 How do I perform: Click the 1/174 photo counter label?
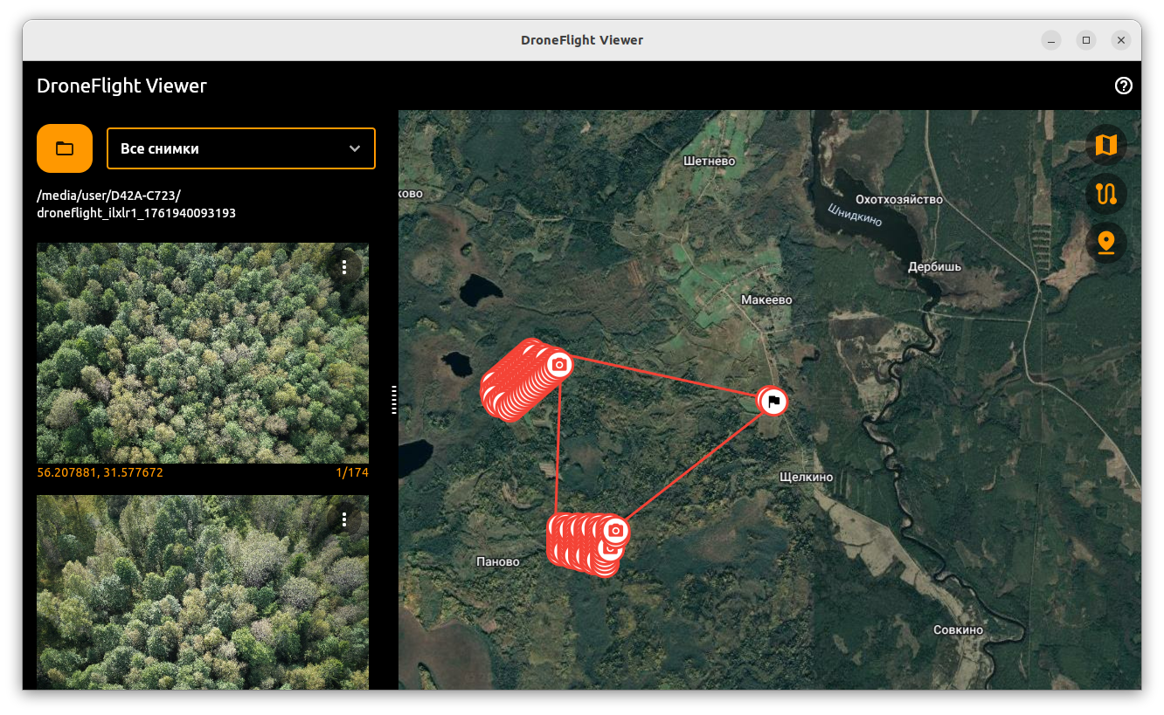point(351,473)
